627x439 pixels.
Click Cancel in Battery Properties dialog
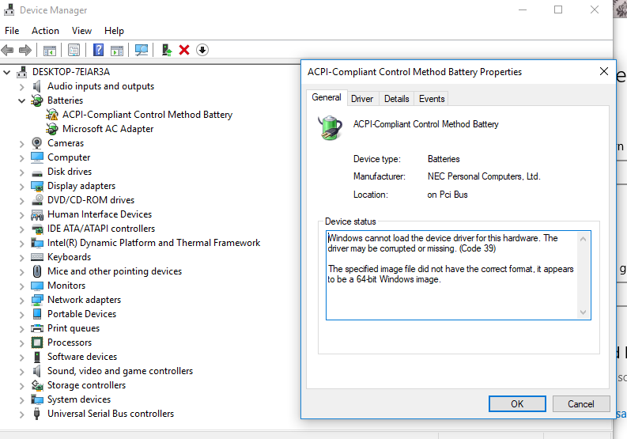coord(581,403)
